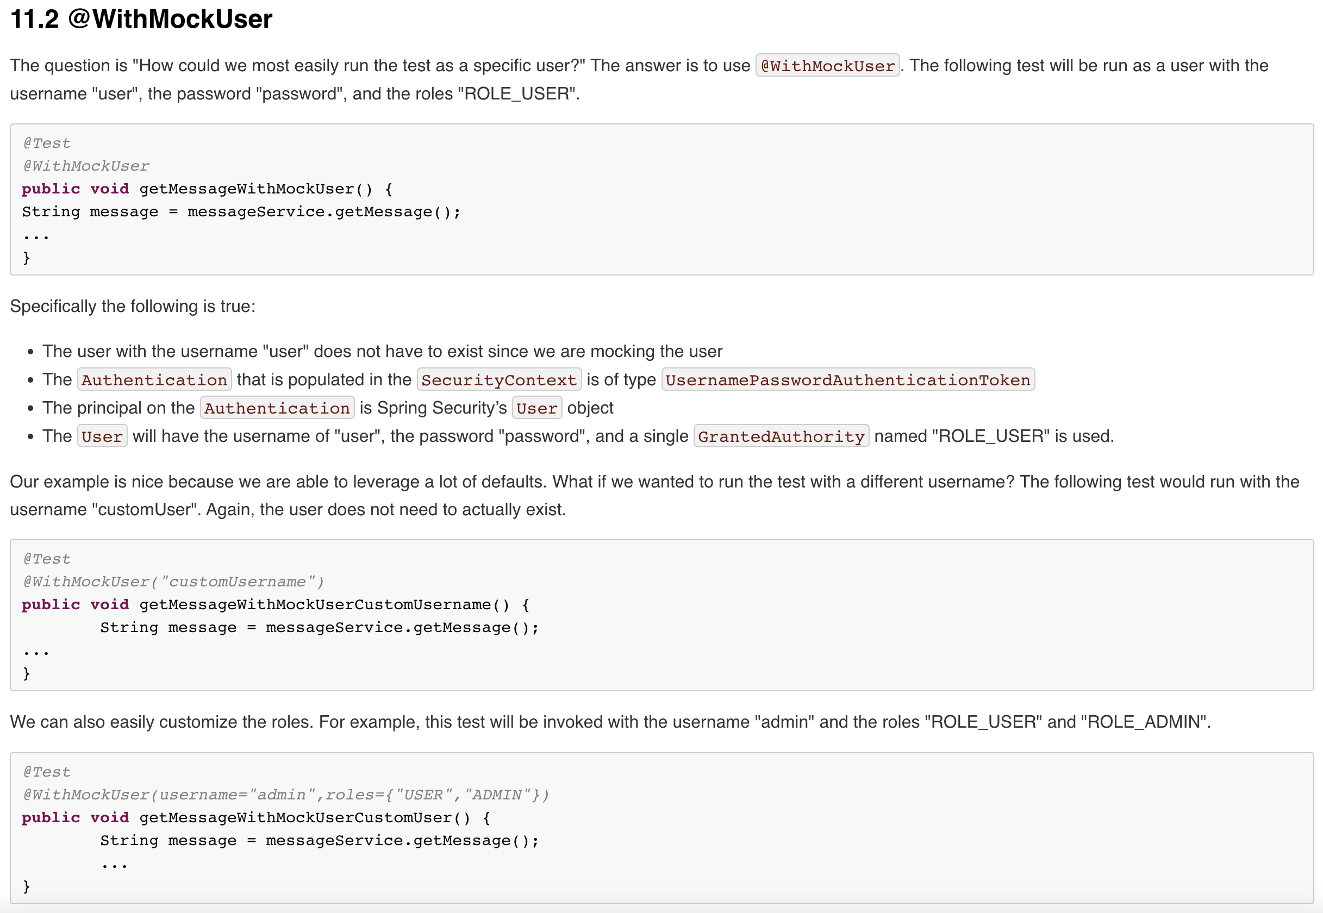Viewport: 1323px width, 913px height.
Task: Click String message line in third code block
Action: pos(319,840)
